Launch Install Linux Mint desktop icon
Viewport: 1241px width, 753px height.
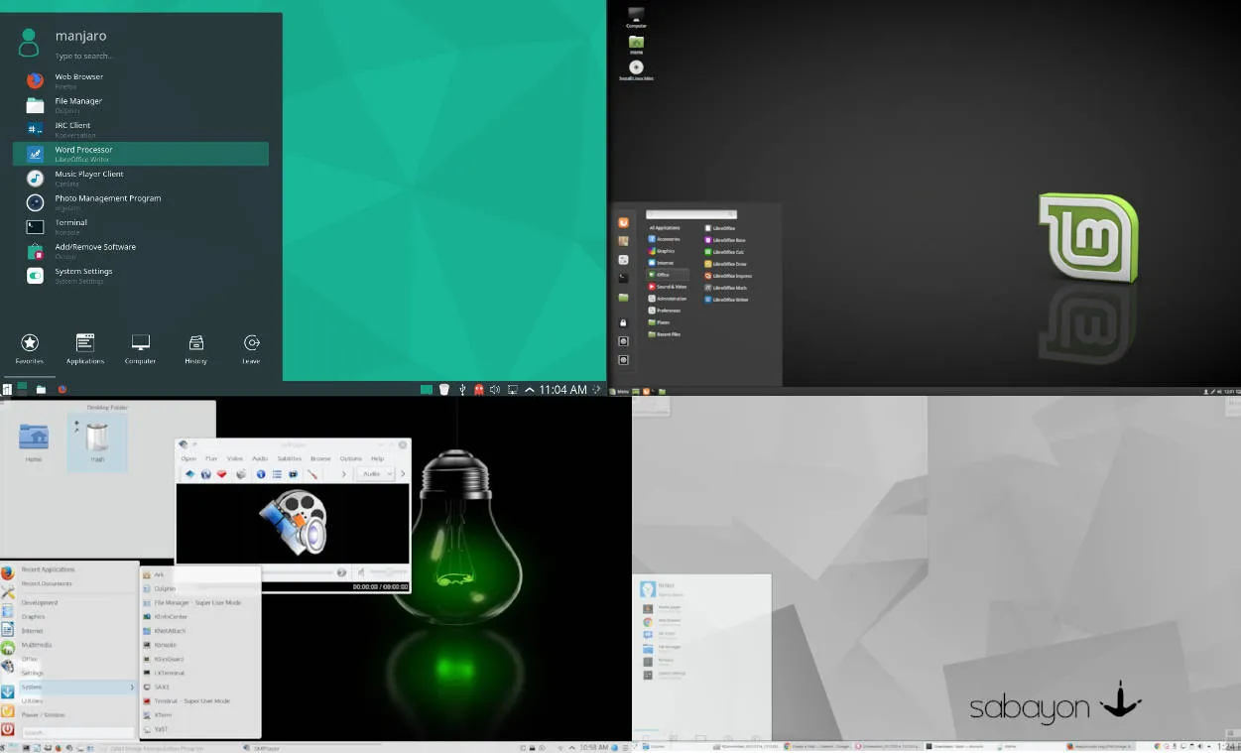636,70
